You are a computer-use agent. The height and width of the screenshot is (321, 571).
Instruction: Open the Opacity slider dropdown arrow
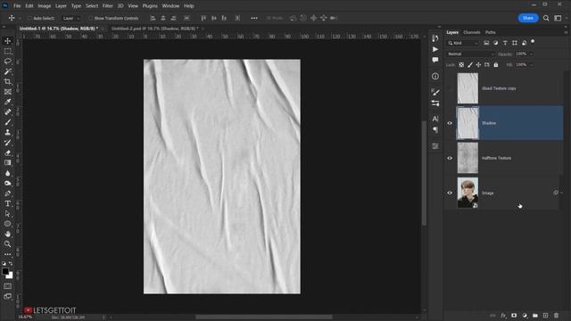tap(532, 53)
